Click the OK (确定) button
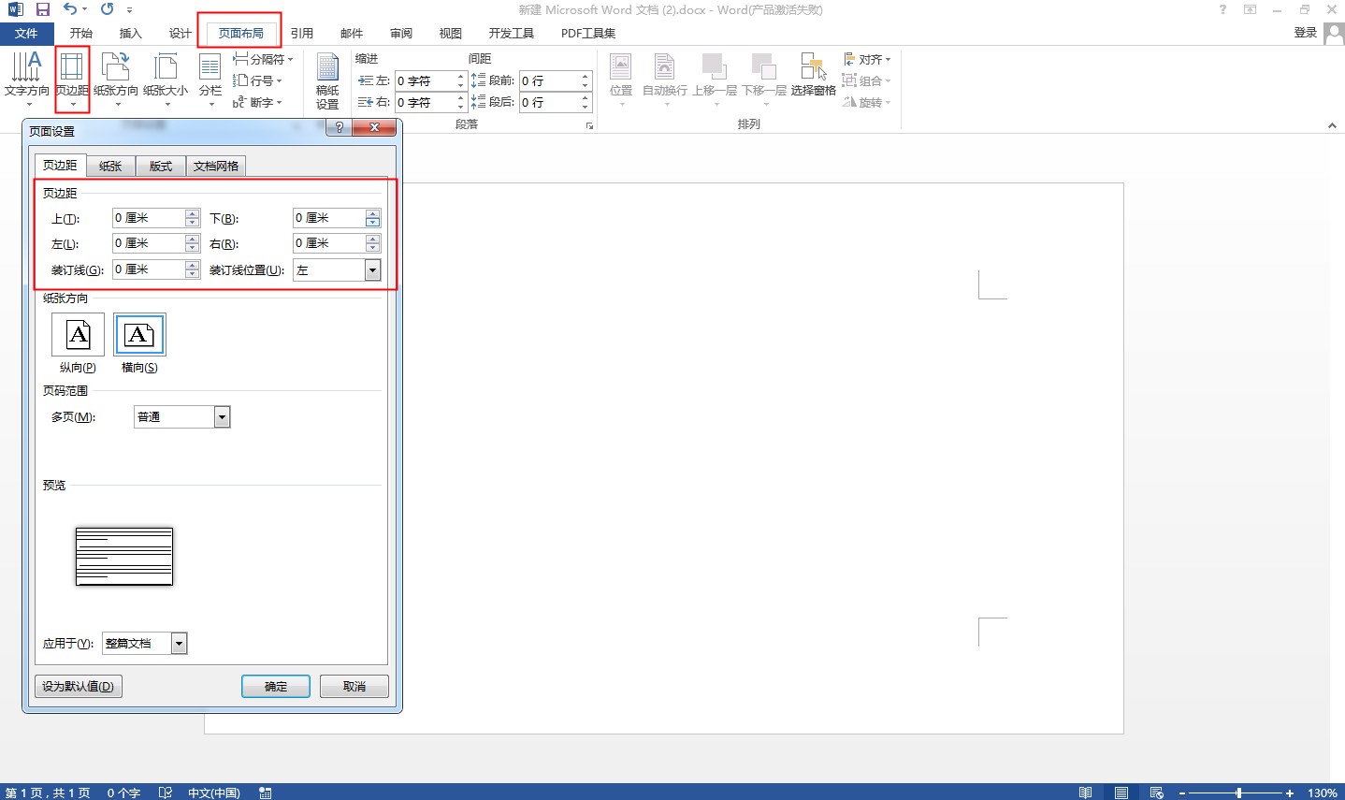 276,687
